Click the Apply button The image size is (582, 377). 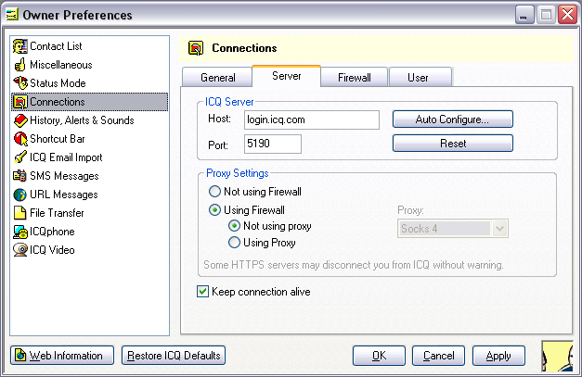pos(498,356)
